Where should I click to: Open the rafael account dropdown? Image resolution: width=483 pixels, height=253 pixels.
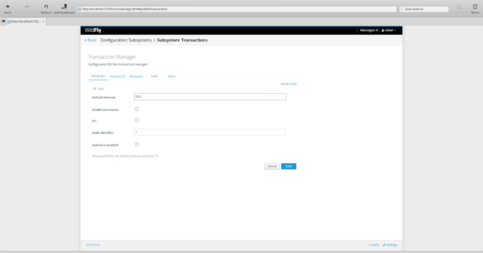[x=388, y=30]
